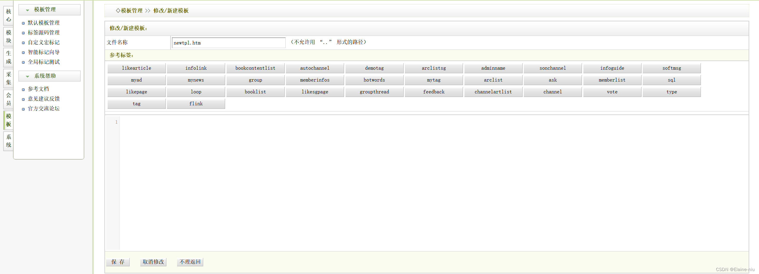759x274 pixels.
Task: Insert the memberinfos reference tag
Action: point(315,80)
